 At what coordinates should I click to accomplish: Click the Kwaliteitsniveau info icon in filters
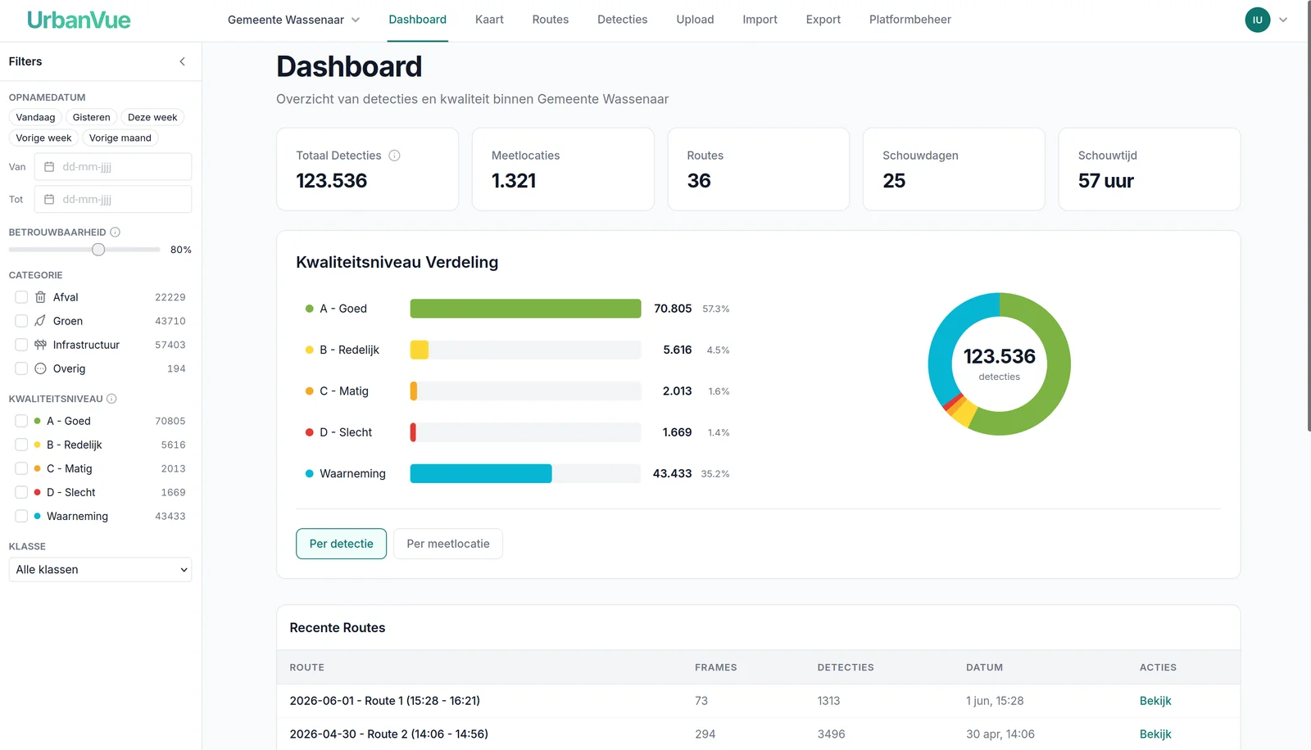(x=111, y=399)
